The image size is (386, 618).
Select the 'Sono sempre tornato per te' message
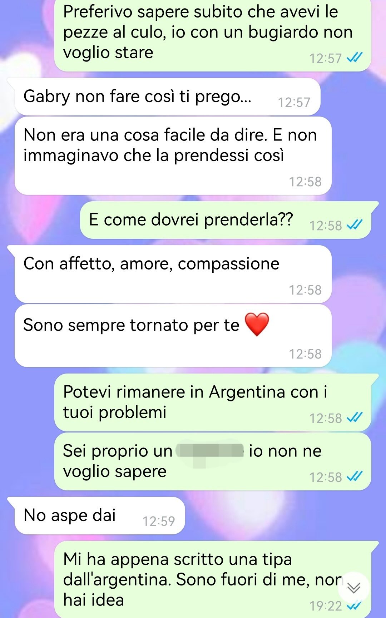173,336
